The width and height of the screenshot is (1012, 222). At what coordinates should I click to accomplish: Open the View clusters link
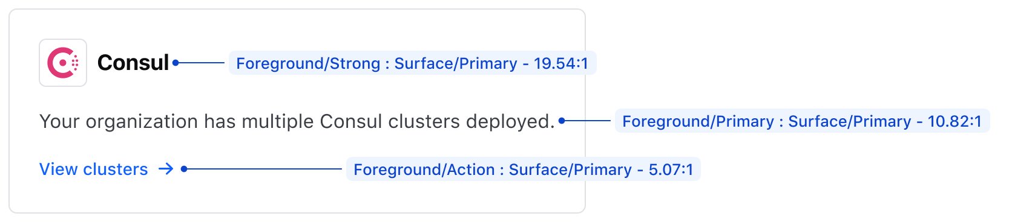tap(94, 169)
